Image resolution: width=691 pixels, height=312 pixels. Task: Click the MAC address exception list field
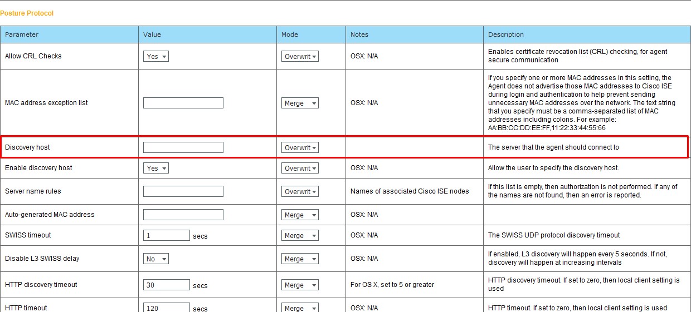[x=183, y=103]
